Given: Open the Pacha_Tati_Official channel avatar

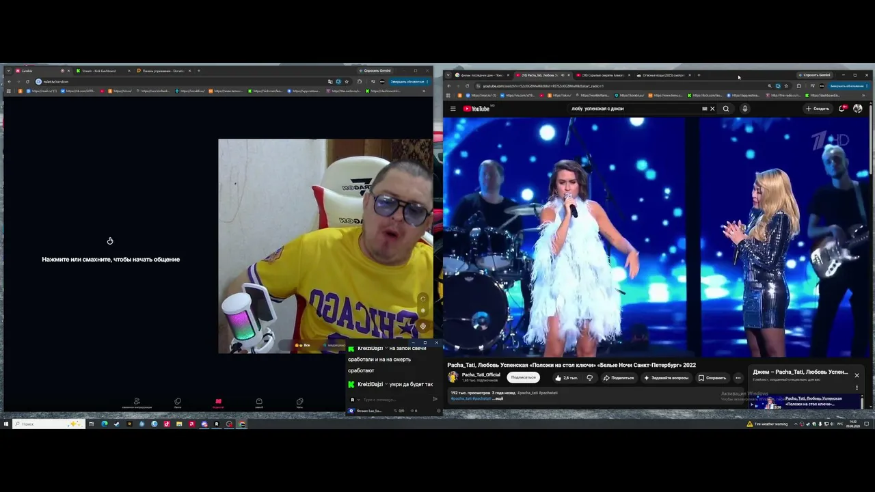Looking at the screenshot, I should tap(453, 377).
